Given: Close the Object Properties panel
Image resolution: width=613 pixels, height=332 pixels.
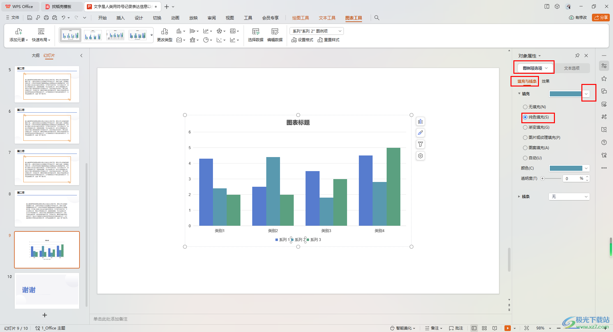Looking at the screenshot, I should [586, 56].
